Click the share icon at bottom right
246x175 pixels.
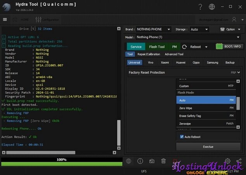pyautogui.click(x=239, y=161)
